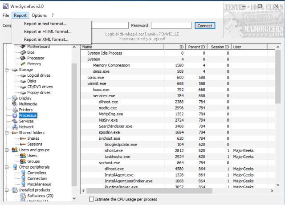Enable Estimate the CPU usage per process

click(x=91, y=199)
